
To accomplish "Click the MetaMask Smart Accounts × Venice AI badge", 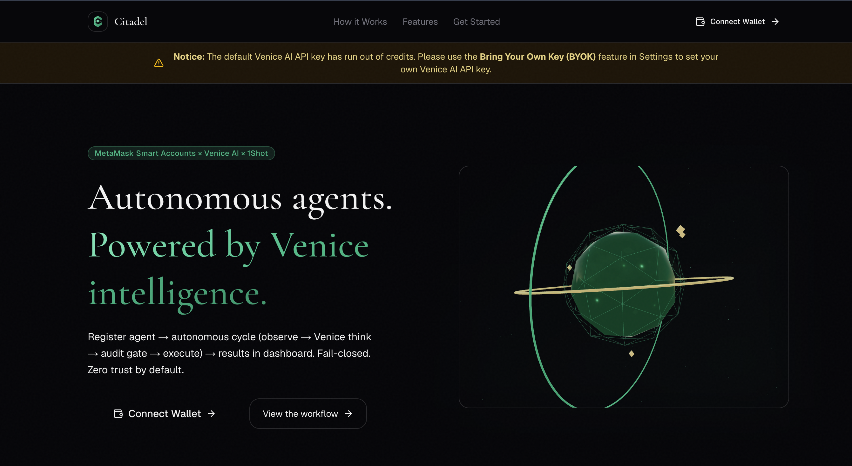I will click(x=181, y=153).
